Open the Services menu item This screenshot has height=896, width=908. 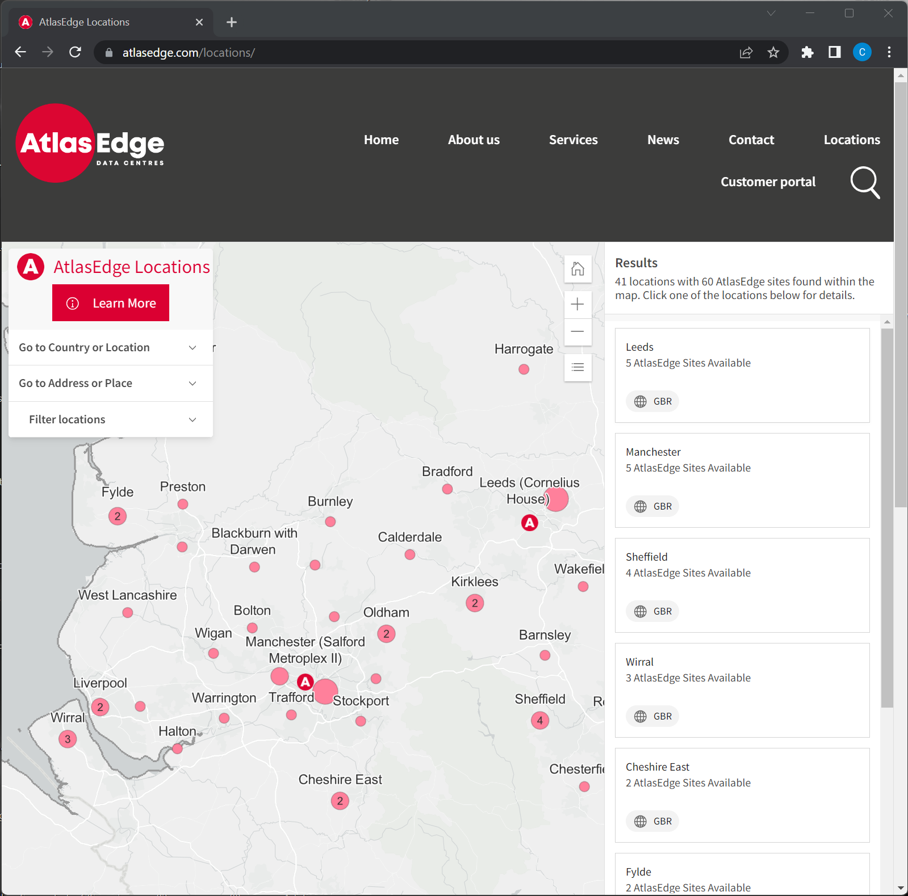point(573,140)
